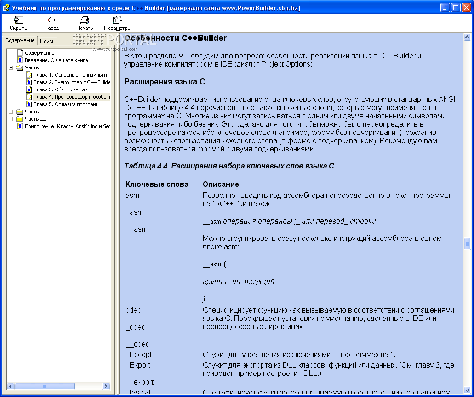
Task: Collapse the Часть I tree node
Action: [x=11, y=67]
